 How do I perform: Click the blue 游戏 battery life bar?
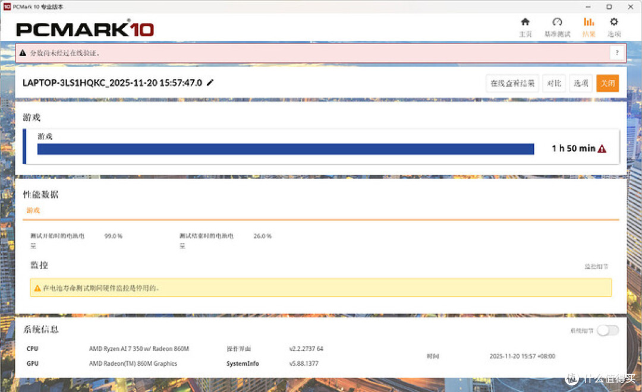(285, 149)
